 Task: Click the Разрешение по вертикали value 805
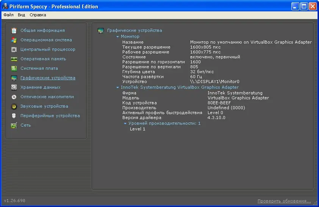coord(194,67)
